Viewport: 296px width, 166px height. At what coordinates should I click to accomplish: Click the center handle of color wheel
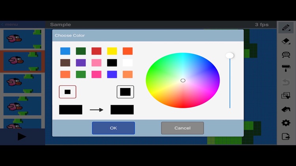click(x=183, y=81)
